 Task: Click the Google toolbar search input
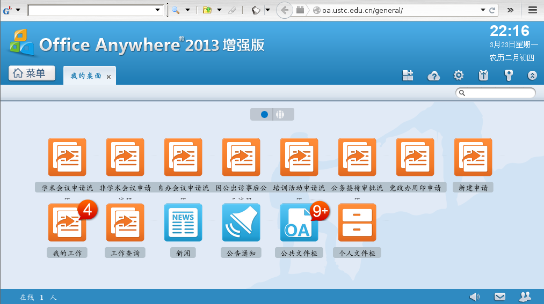92,10
